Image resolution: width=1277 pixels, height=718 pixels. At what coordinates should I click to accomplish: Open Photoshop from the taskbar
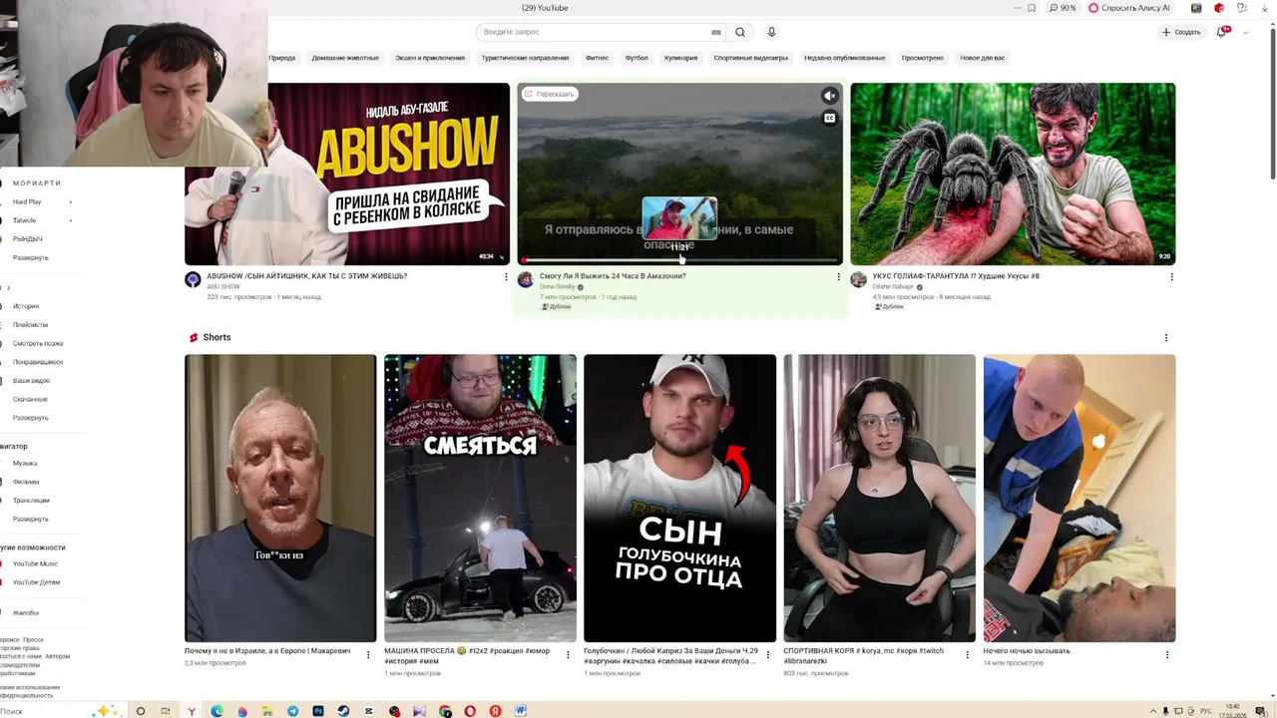318,711
